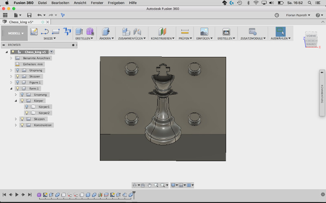
Task: Open the KONSTRUIEREN toolbar menu
Action: (x=162, y=39)
